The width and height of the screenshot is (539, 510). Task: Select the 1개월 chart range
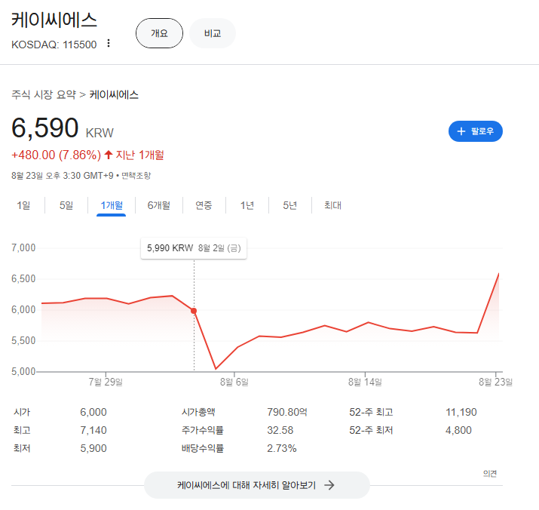coord(112,205)
